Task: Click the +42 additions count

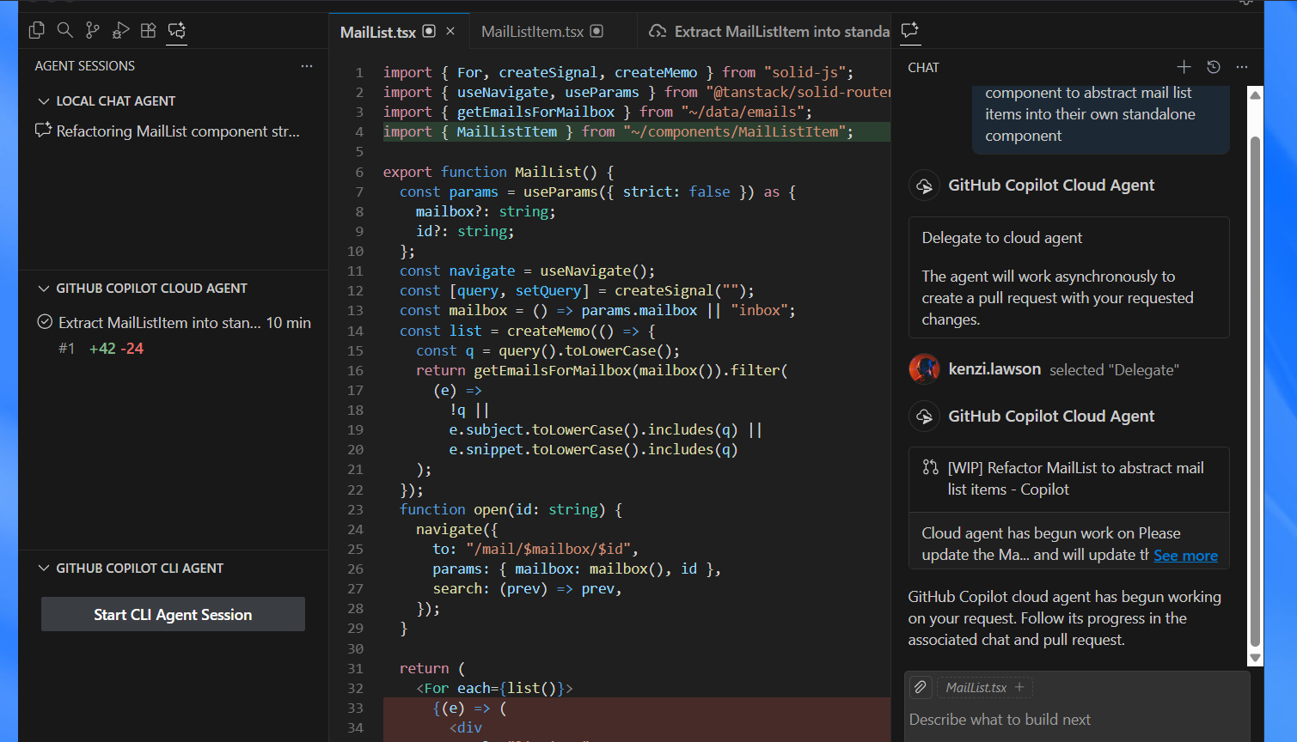Action: coord(102,349)
